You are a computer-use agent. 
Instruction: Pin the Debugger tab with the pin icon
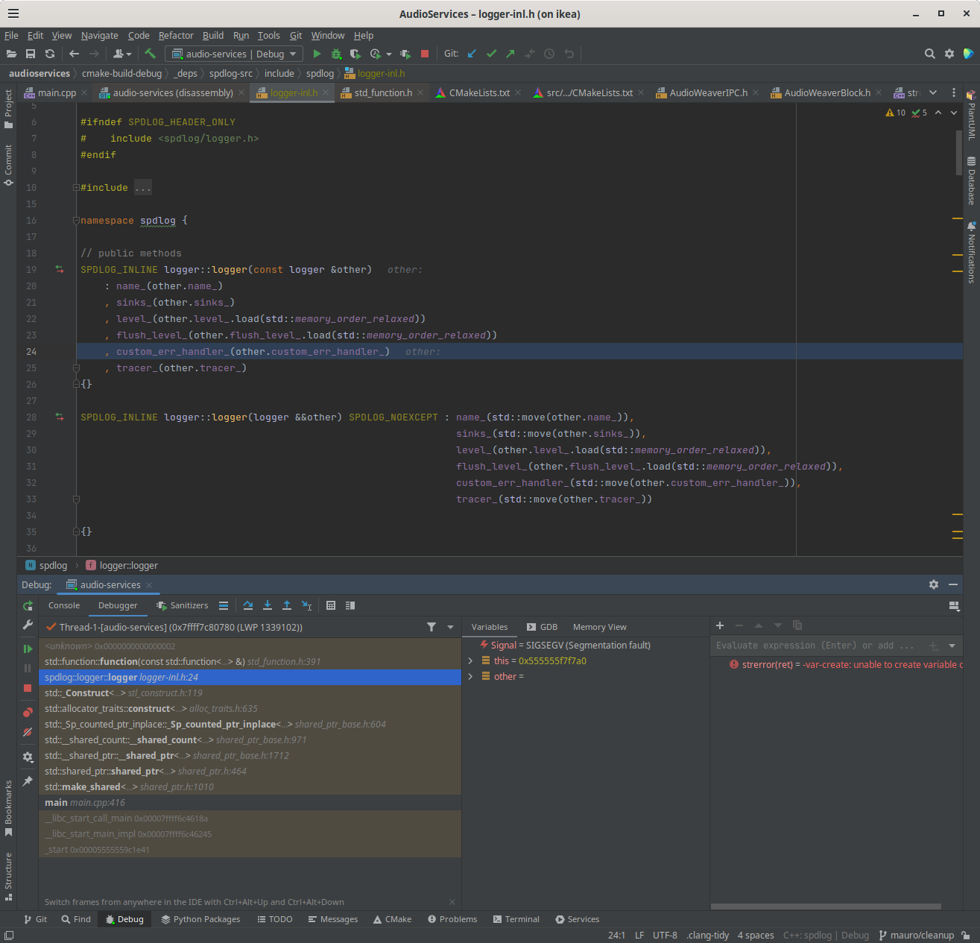(x=28, y=780)
